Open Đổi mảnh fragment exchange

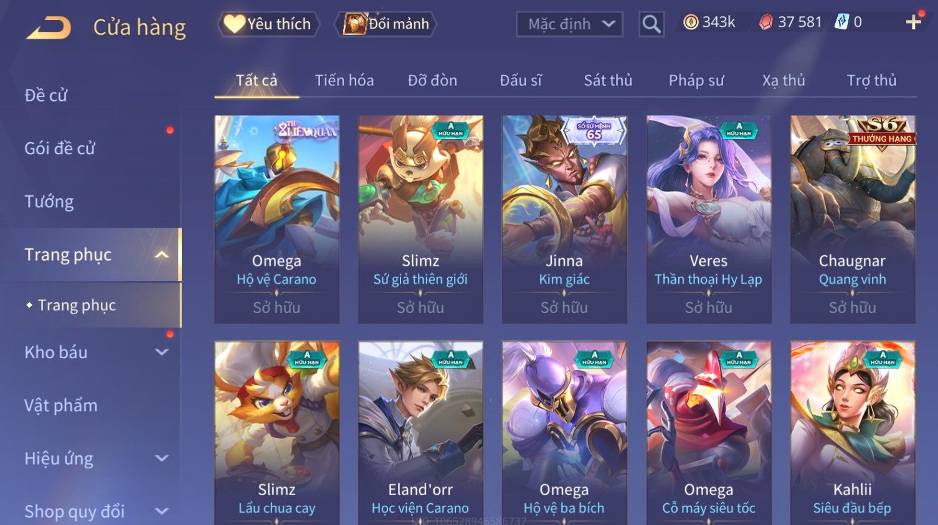[x=386, y=24]
